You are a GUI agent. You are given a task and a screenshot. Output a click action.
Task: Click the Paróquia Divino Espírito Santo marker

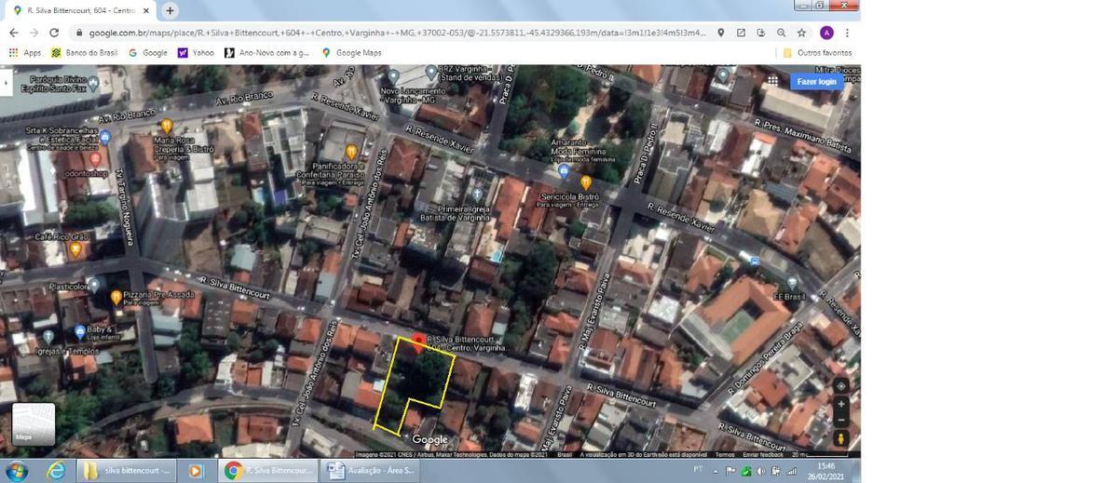[x=94, y=82]
